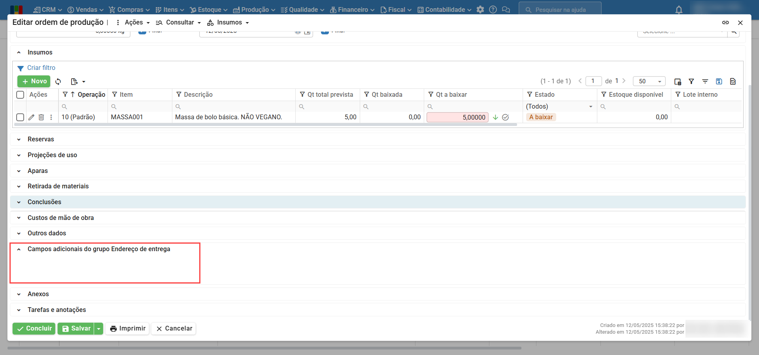Edit the MASSA001 row with pencil icon
The image size is (759, 355).
coord(32,117)
